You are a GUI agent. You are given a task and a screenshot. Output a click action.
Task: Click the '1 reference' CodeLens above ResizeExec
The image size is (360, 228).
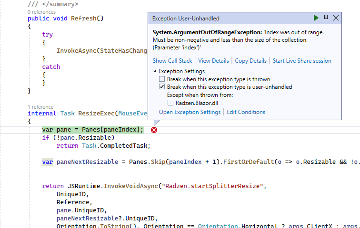click(40, 107)
